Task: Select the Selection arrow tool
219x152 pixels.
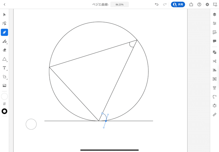Action: point(4,15)
